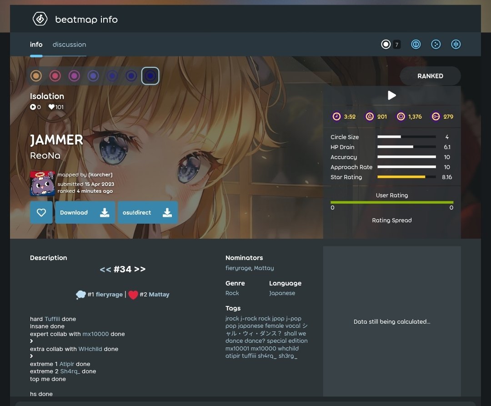This screenshot has width=491, height=406.
Task: Click the 'Data still being calculated...' text
Action: pos(392,321)
